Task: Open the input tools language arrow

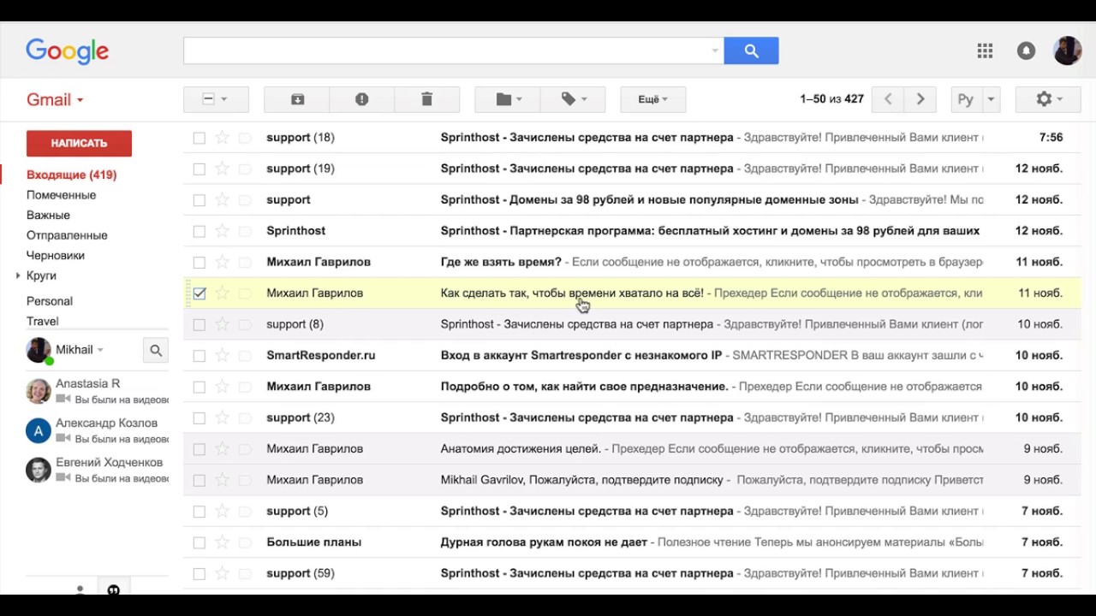Action: [991, 99]
